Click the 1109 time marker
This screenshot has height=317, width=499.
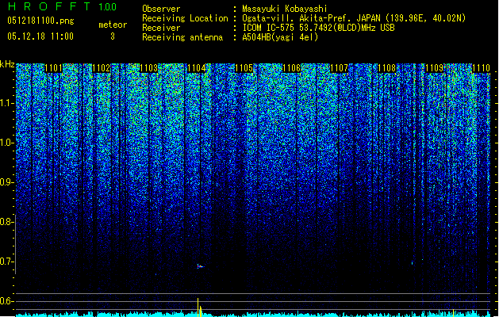pos(434,68)
